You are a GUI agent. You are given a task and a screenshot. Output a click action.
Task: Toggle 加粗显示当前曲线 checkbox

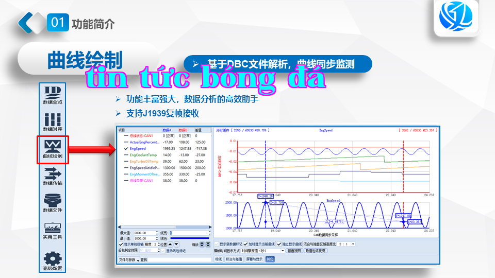pyautogui.click(x=245, y=244)
